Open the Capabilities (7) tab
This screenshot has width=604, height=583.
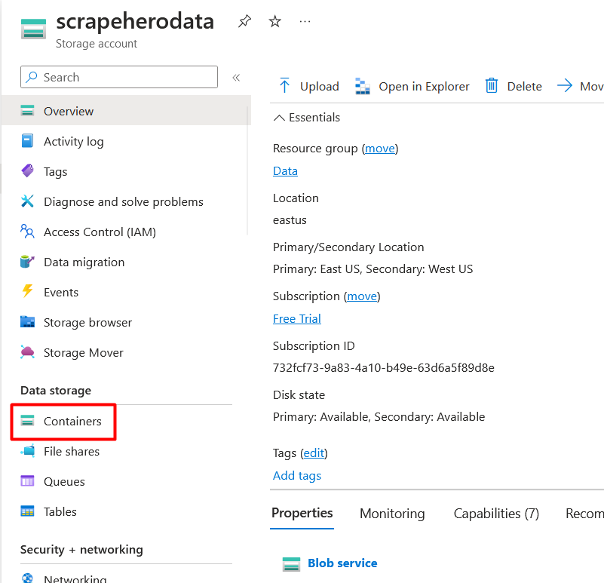[496, 514]
